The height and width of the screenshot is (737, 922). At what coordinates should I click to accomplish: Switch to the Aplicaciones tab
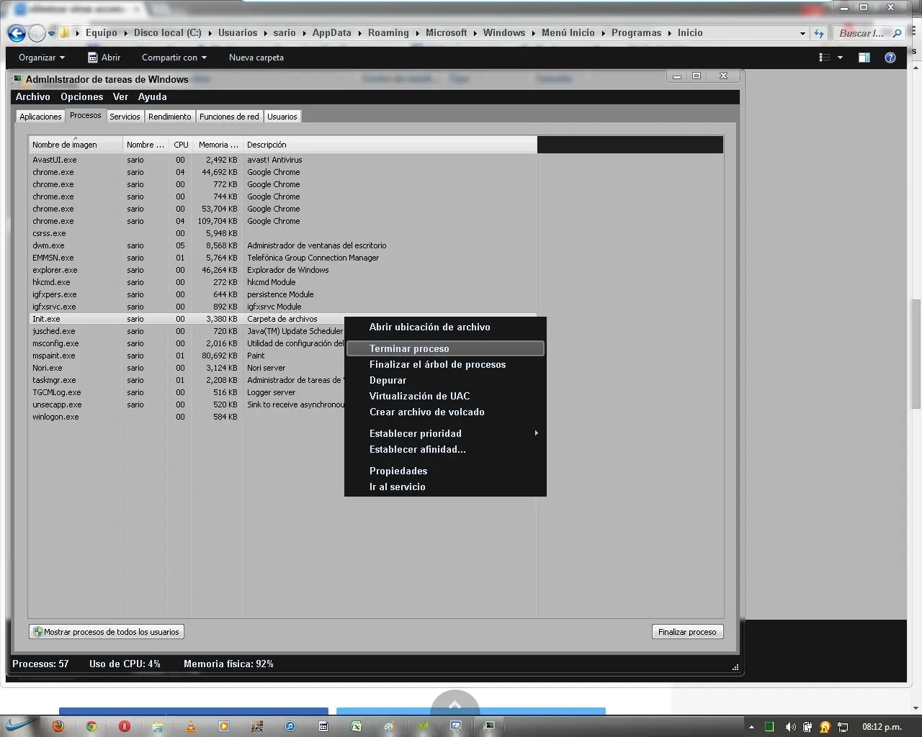40,117
